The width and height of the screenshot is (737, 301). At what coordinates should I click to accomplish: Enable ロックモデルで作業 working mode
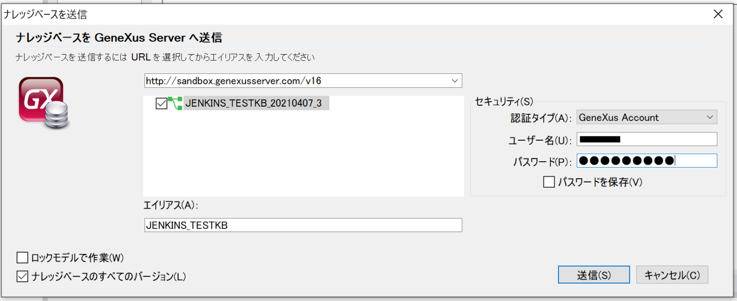pyautogui.click(x=22, y=258)
